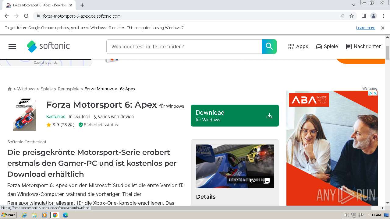The image size is (390, 219).
Task: Go back in browser history
Action: pos(7,16)
